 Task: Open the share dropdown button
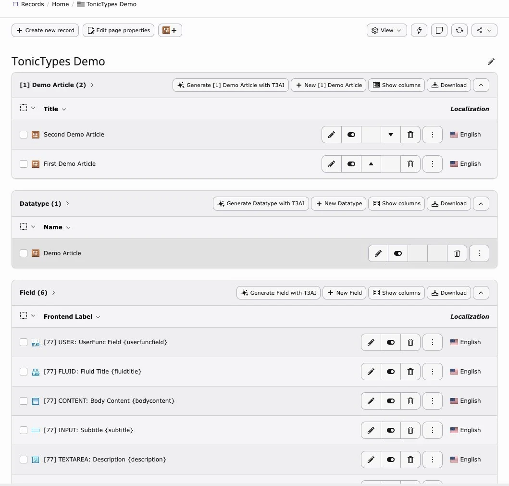[484, 30]
